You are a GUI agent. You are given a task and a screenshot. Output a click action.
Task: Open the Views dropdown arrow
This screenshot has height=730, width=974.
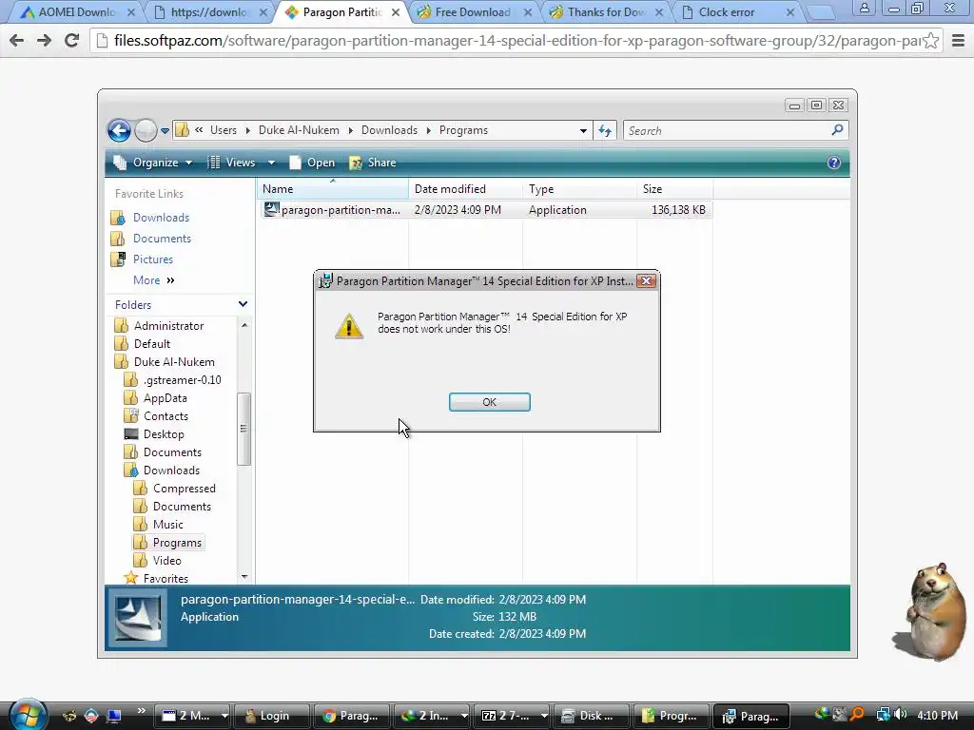coord(271,163)
